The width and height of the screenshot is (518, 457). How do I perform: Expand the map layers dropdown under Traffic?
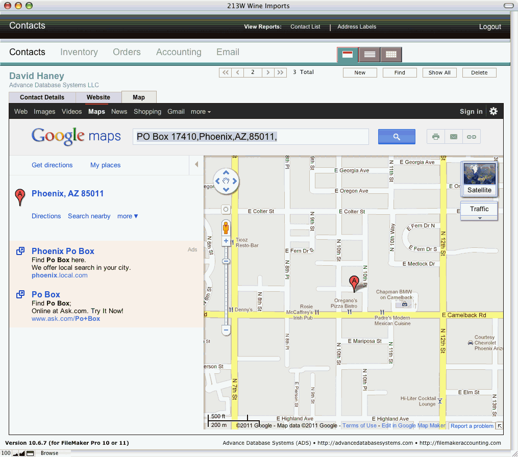pos(479,218)
